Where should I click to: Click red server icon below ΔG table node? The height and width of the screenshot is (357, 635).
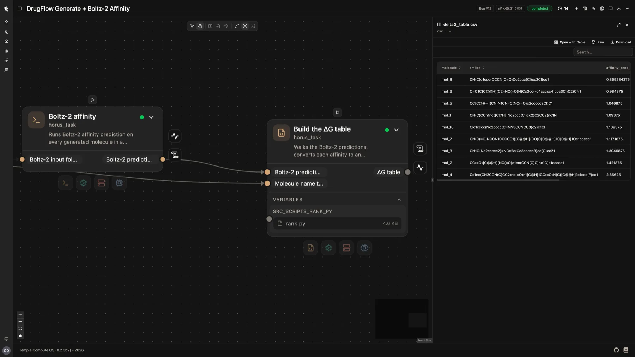[x=346, y=248]
